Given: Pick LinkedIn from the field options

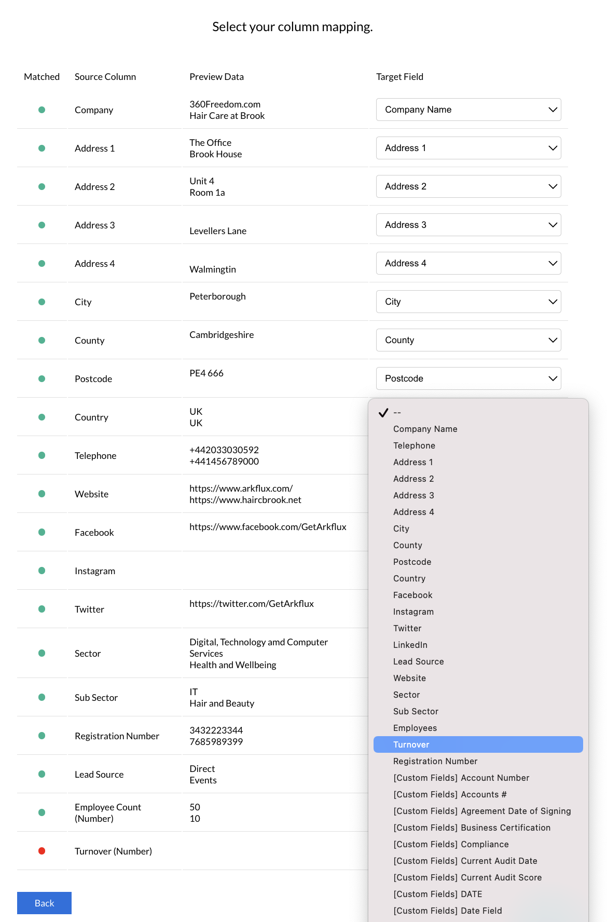Looking at the screenshot, I should pyautogui.click(x=410, y=645).
